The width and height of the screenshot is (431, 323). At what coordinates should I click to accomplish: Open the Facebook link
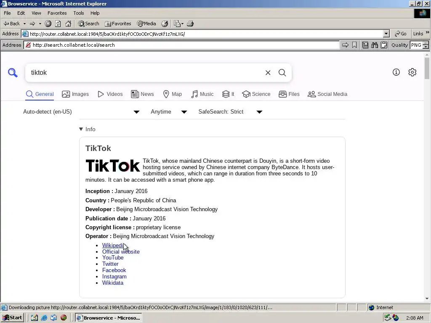(x=114, y=270)
